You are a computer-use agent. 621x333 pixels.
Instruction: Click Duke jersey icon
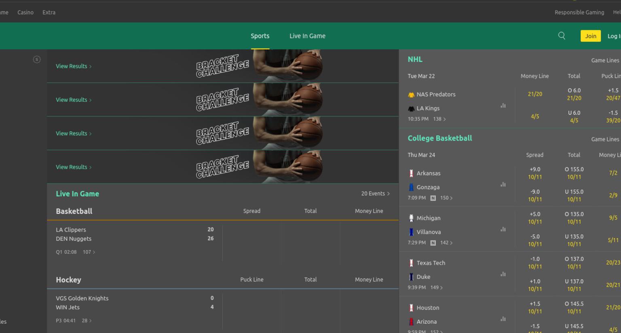click(x=411, y=277)
